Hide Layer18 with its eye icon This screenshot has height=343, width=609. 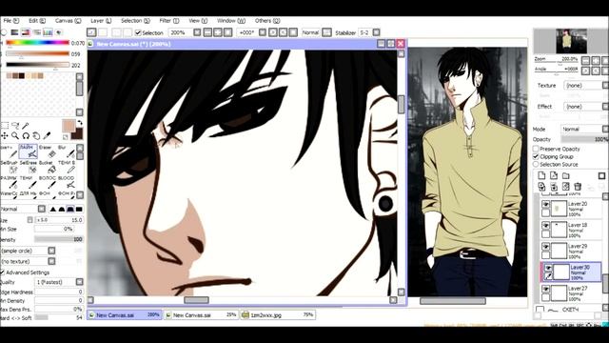point(545,226)
